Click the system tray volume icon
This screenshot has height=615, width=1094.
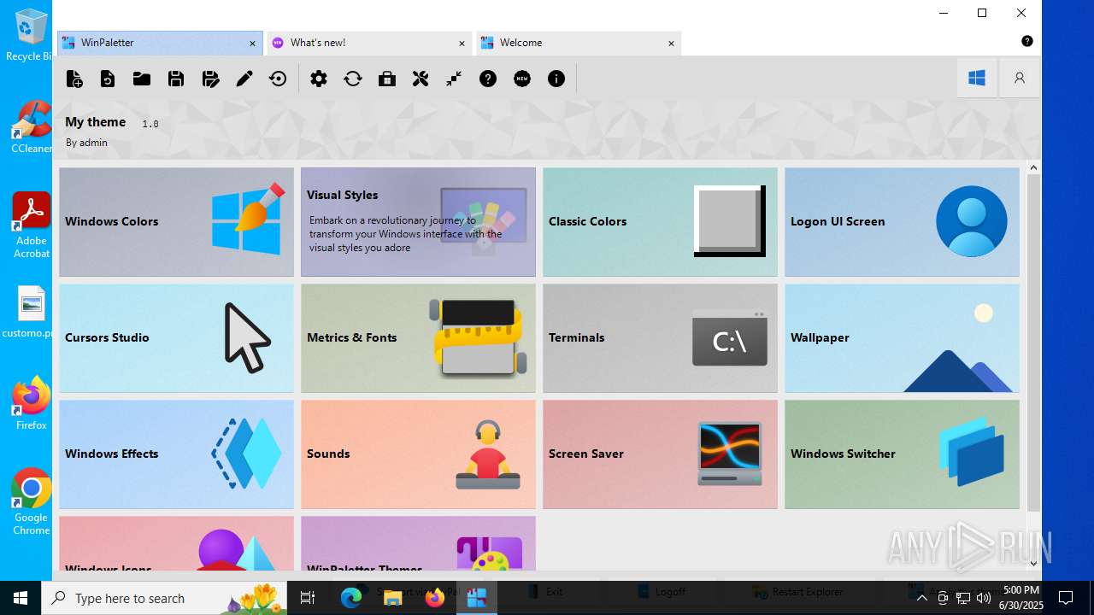point(983,598)
